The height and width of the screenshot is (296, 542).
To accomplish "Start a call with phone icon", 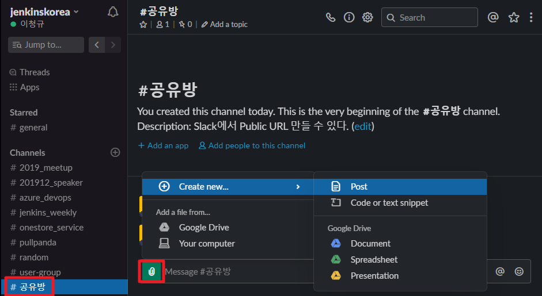I will tap(331, 17).
